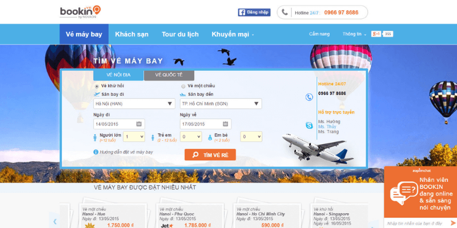Screen dimensions: 457x228
Task: Click info icon beside Hướng dẫn đặt vé
Action: pyautogui.click(x=95, y=152)
